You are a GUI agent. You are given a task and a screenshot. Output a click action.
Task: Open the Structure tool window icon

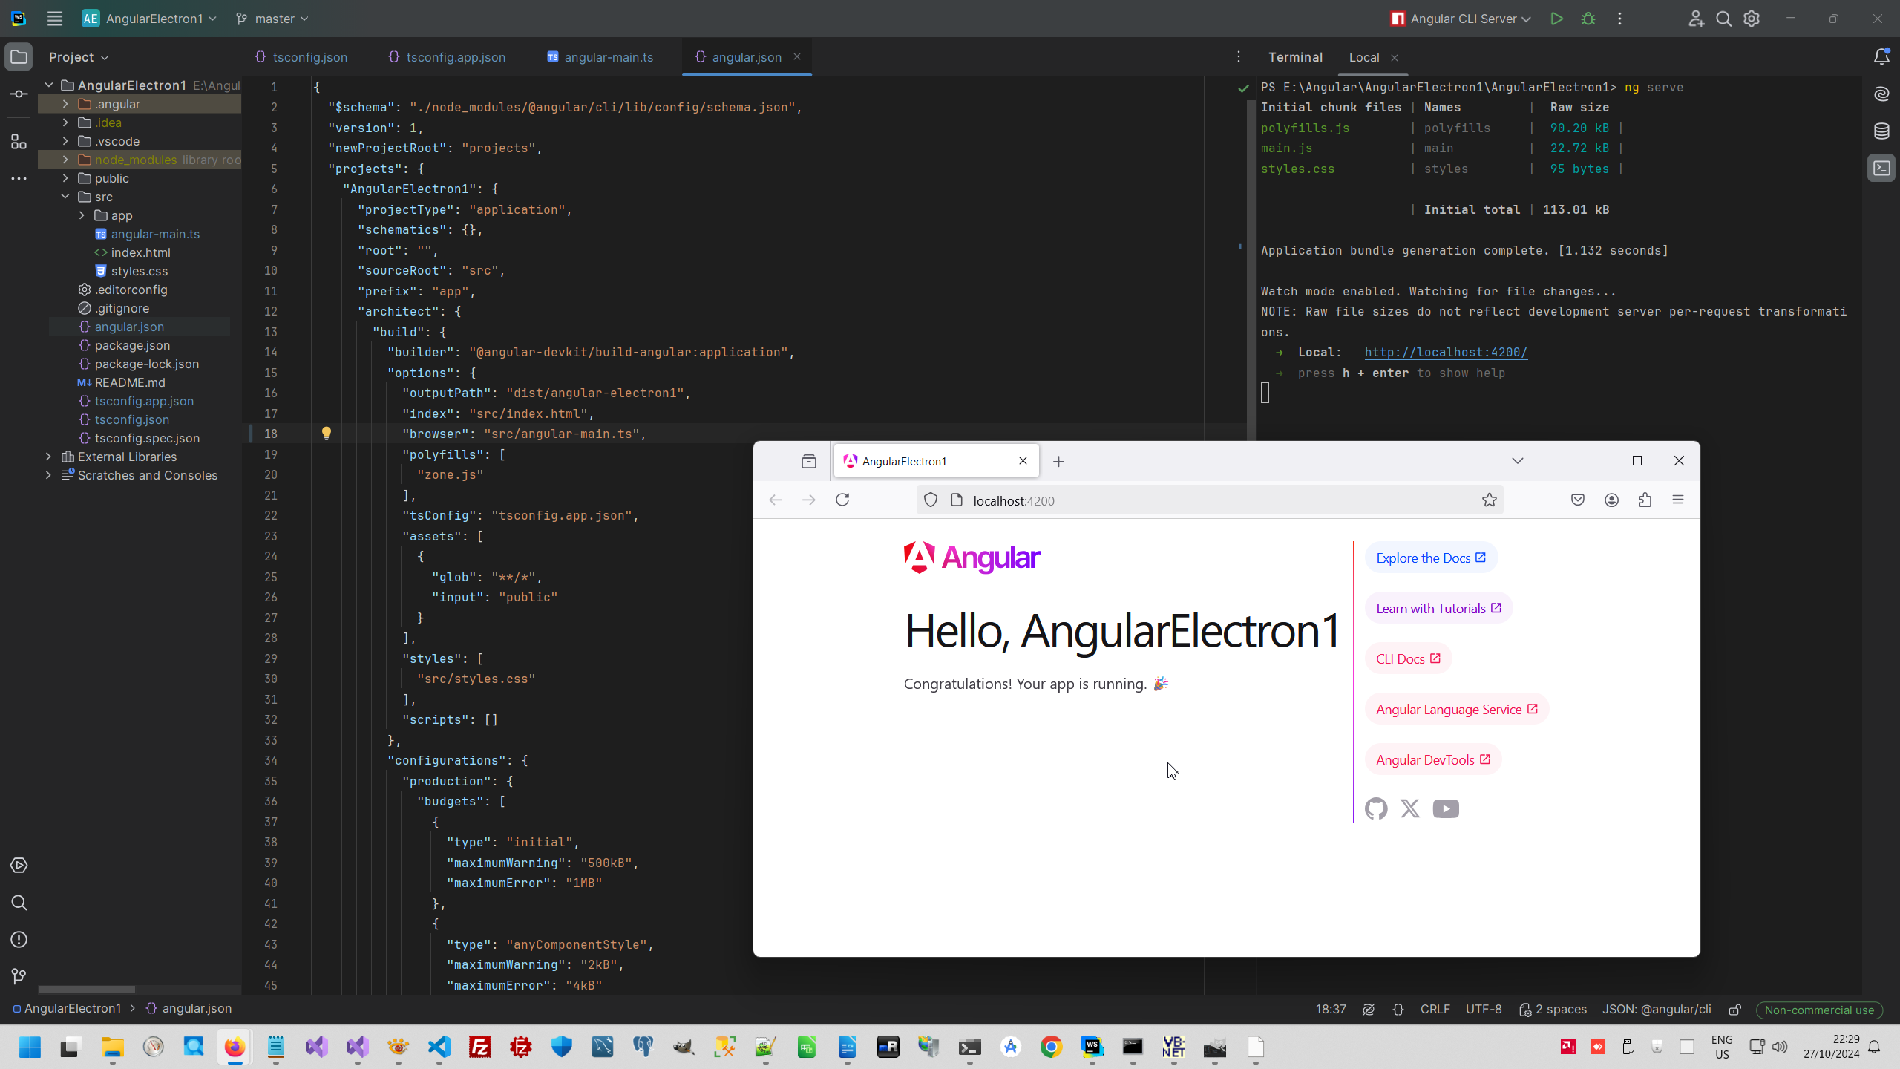click(x=19, y=141)
